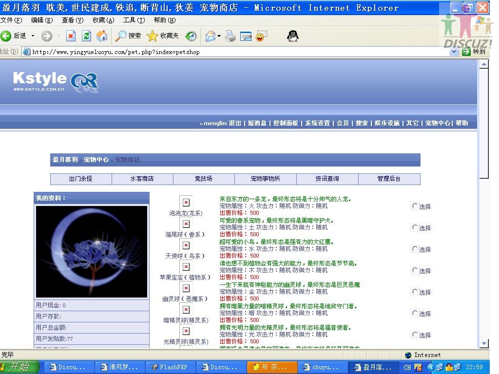The image size is (499, 374).
Task: Click the broken image above 猫尾球(兽系)
Action: (186, 224)
